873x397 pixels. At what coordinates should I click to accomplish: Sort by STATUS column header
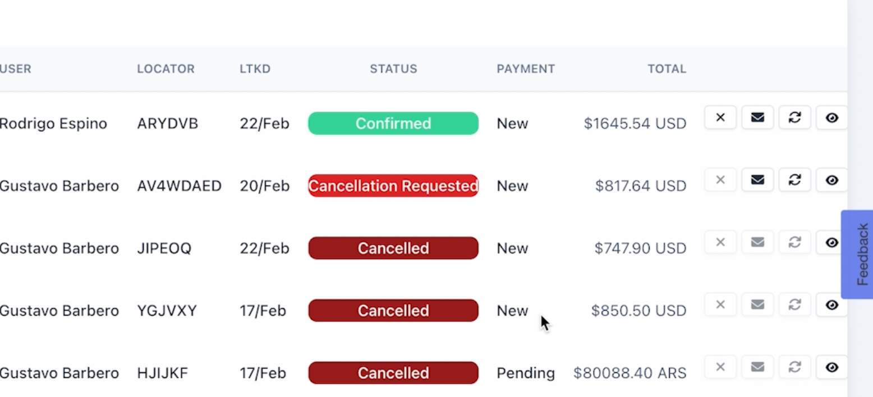pos(393,69)
